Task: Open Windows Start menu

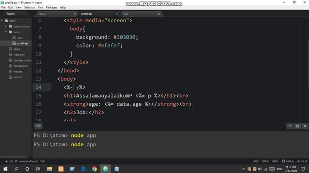Action: pos(5,169)
